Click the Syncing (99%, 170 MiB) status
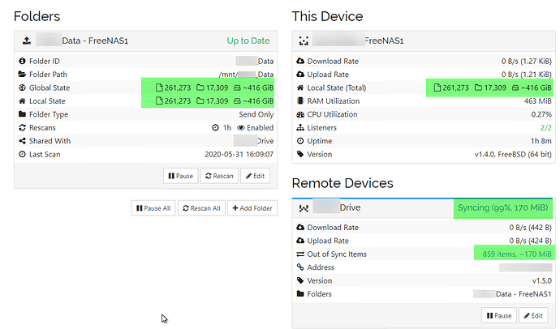 502,207
